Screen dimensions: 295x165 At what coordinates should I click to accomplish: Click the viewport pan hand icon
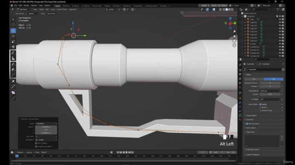click(x=234, y=36)
